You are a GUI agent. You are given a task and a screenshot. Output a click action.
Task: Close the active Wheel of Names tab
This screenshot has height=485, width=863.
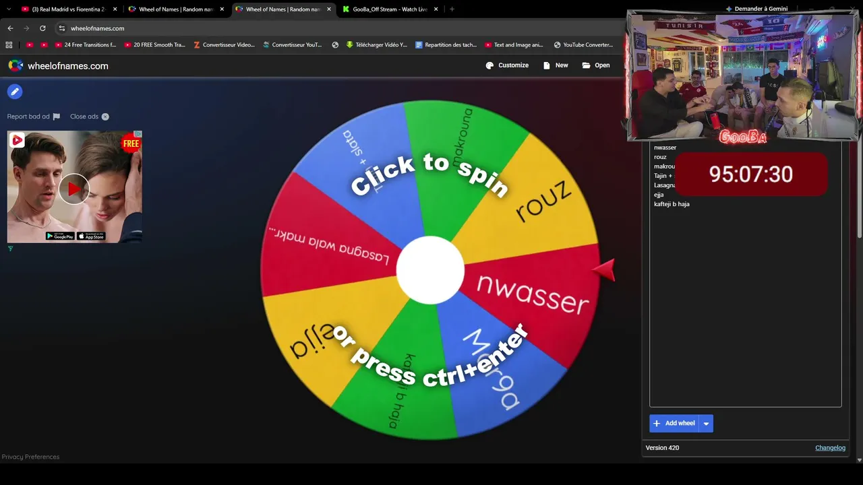coord(328,9)
